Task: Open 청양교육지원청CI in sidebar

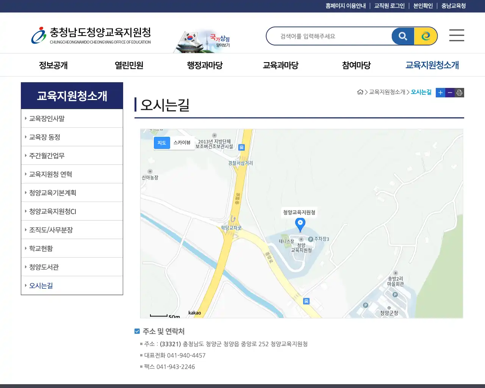Action: point(72,211)
